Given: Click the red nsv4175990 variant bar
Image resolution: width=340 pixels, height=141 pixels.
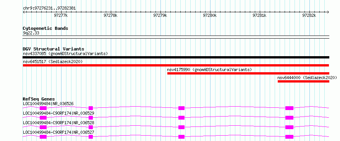Looking at the screenshot, I should coord(248,73).
